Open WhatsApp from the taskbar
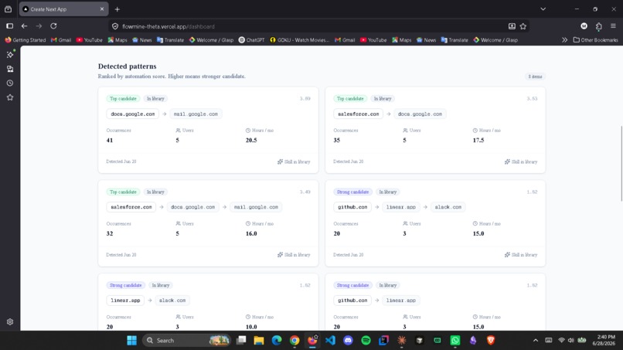 point(455,341)
